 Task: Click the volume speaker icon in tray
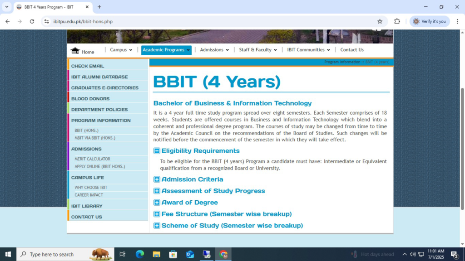pos(413,254)
